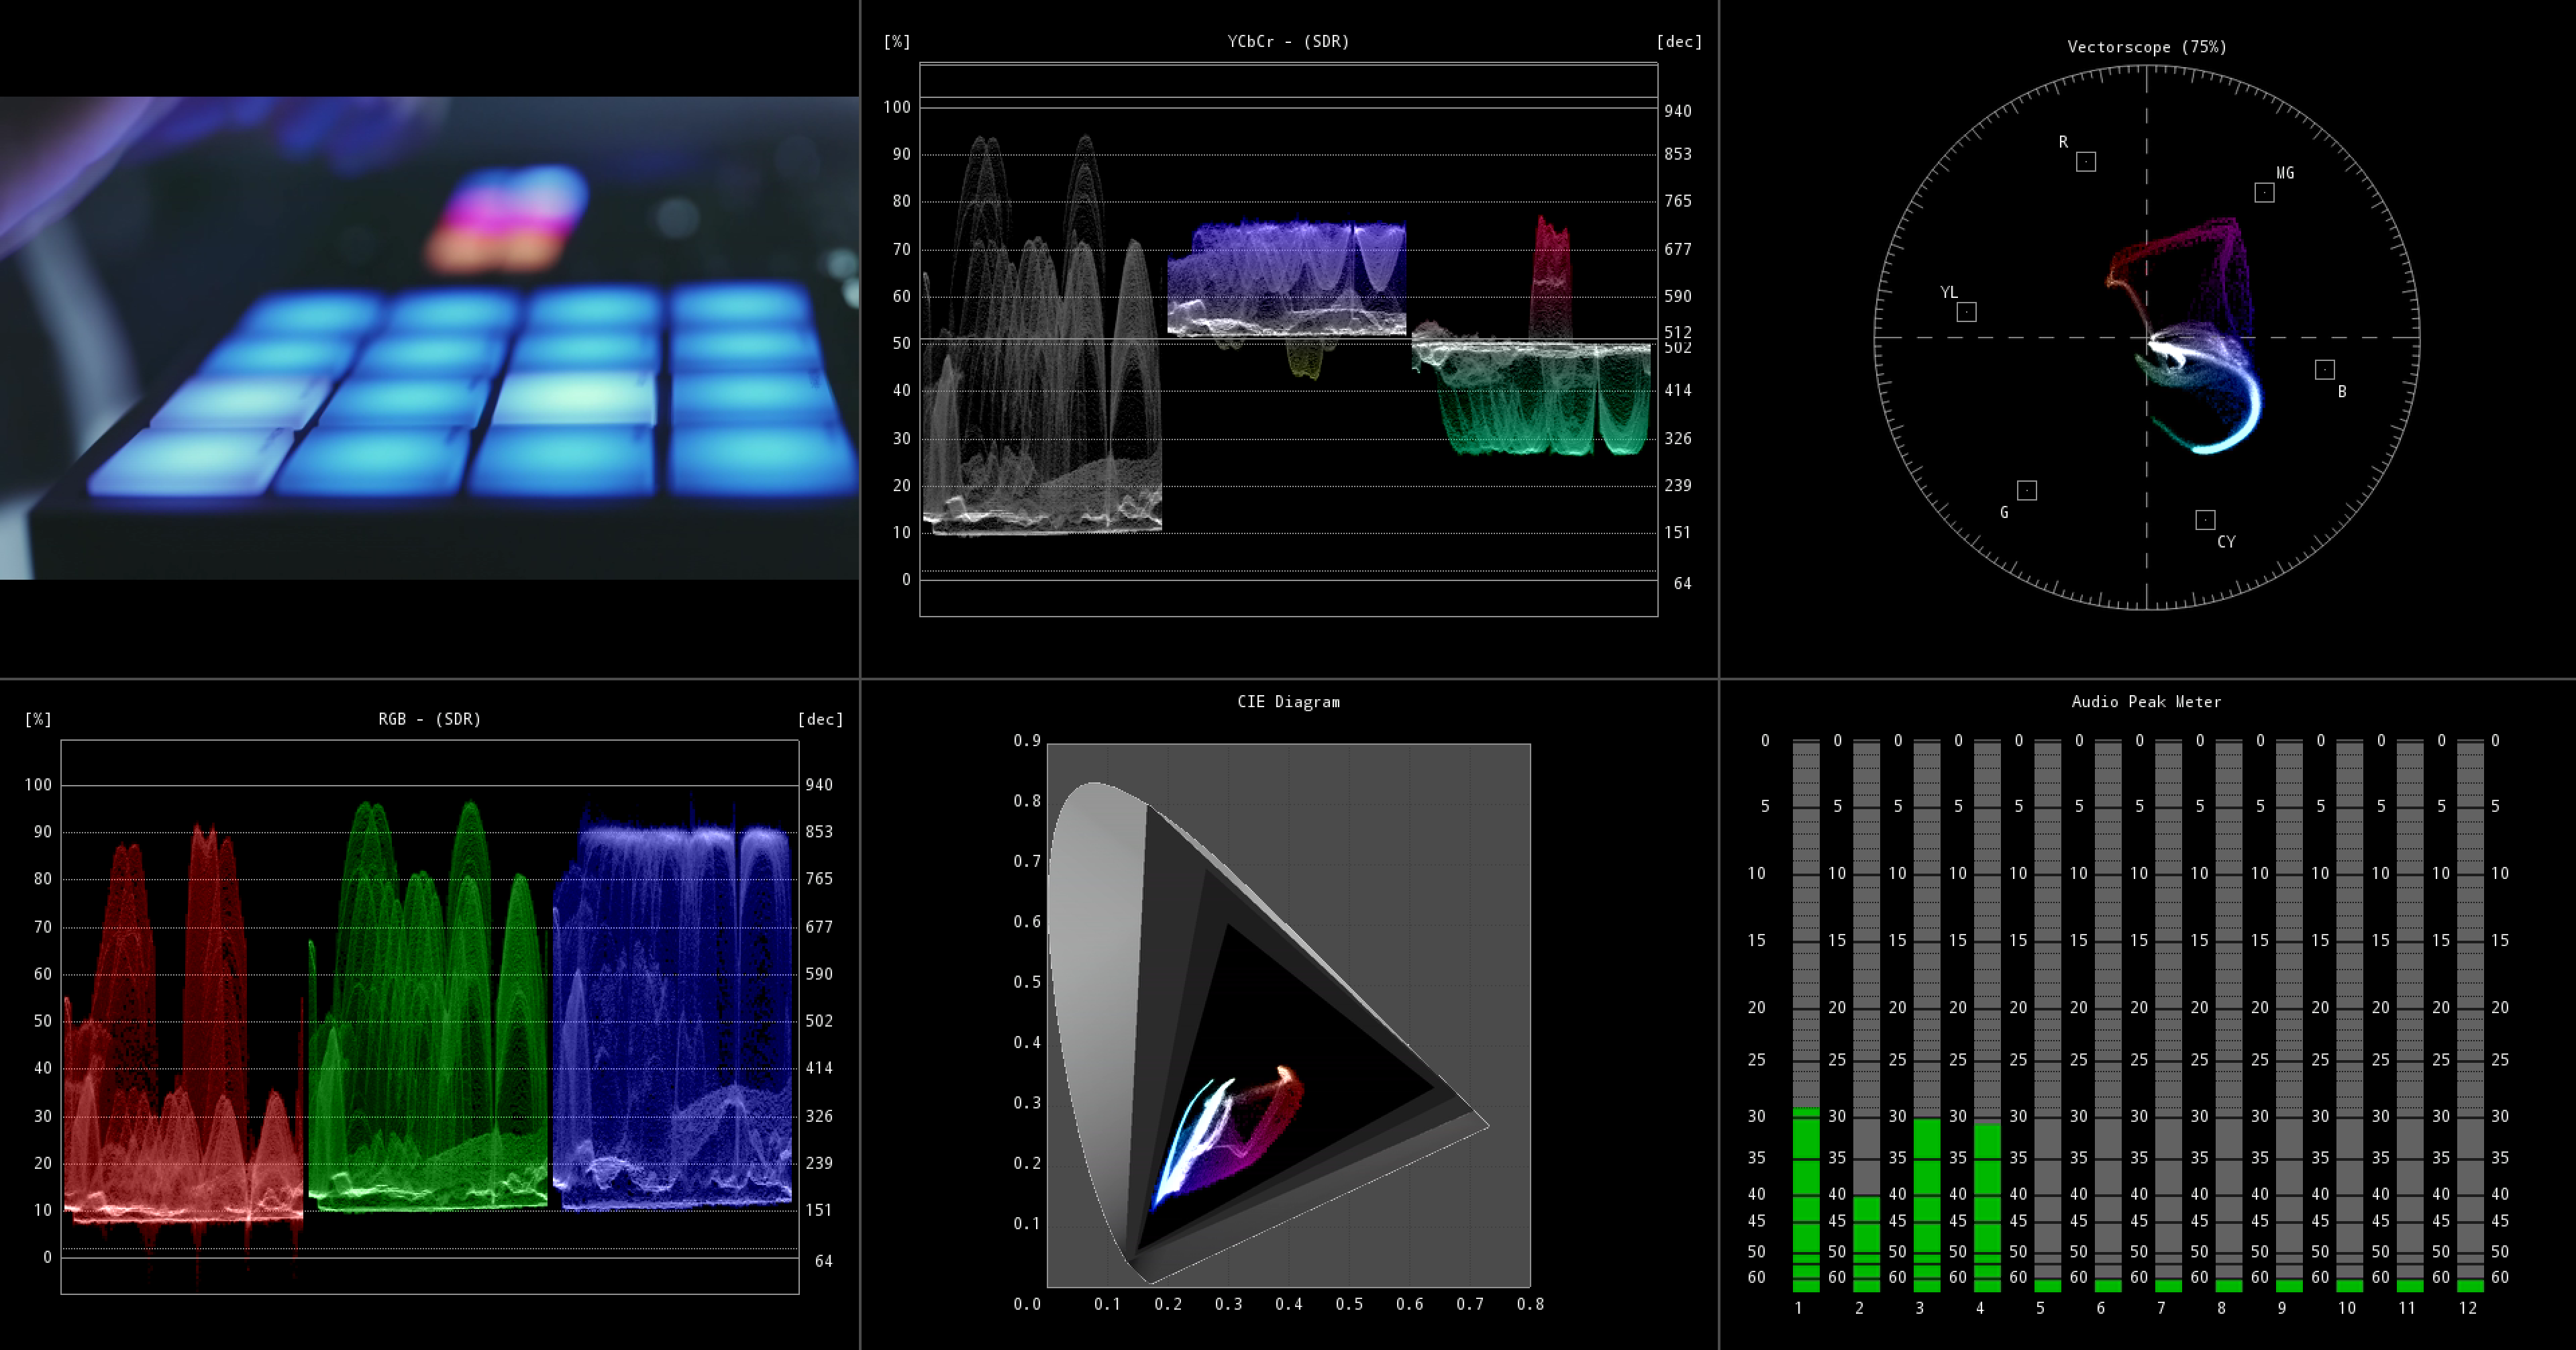Click the Audio Peak Meter heading
2576x1350 pixels.
click(2152, 701)
